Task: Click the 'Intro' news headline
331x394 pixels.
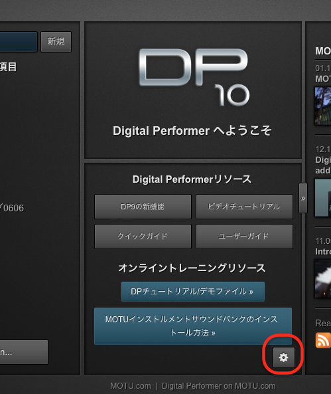Action: [x=323, y=252]
